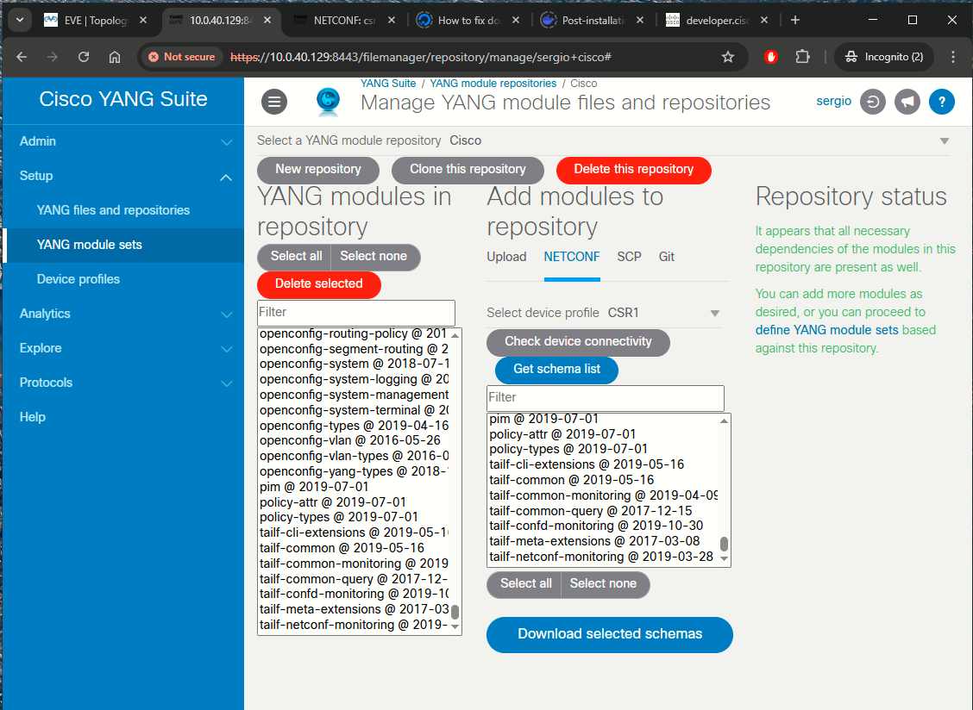Select all modules in repository

coord(295,257)
